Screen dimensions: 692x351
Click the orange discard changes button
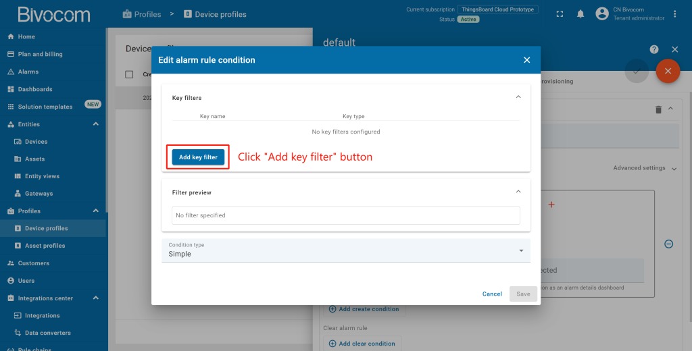pos(668,71)
